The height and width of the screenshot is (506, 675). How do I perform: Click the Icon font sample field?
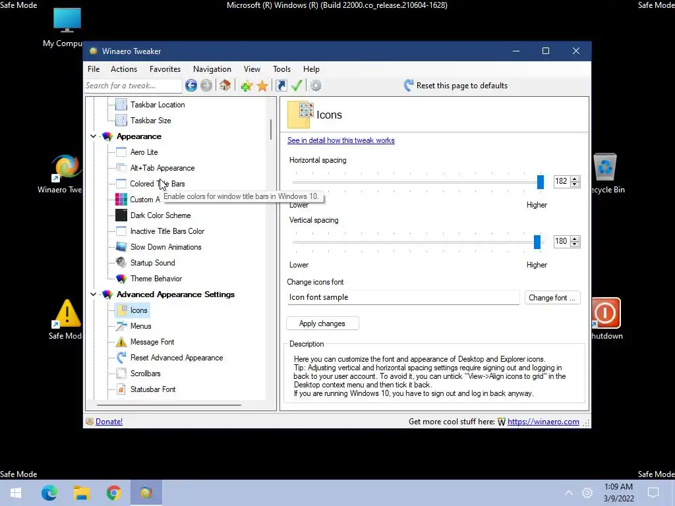[403, 297]
